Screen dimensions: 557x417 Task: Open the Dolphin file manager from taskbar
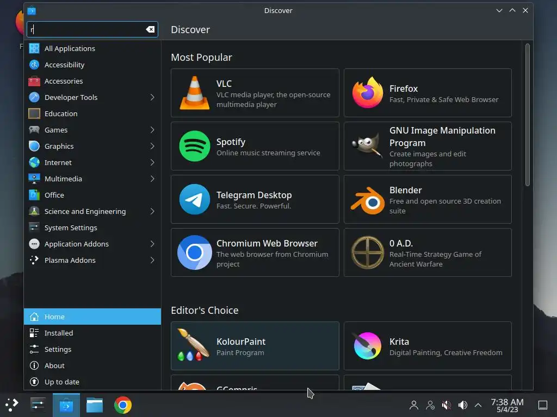click(x=95, y=405)
